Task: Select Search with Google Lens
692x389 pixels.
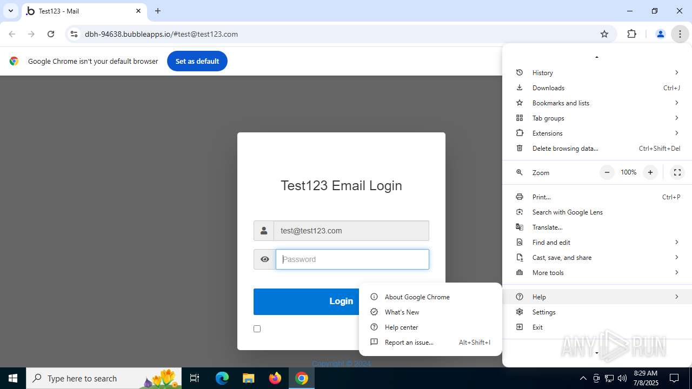Action: (597, 212)
